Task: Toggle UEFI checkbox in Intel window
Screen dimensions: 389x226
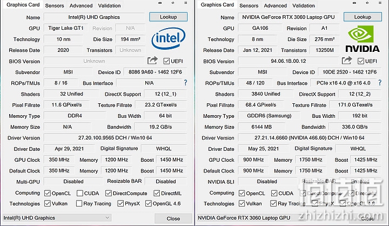Action: 166,61
